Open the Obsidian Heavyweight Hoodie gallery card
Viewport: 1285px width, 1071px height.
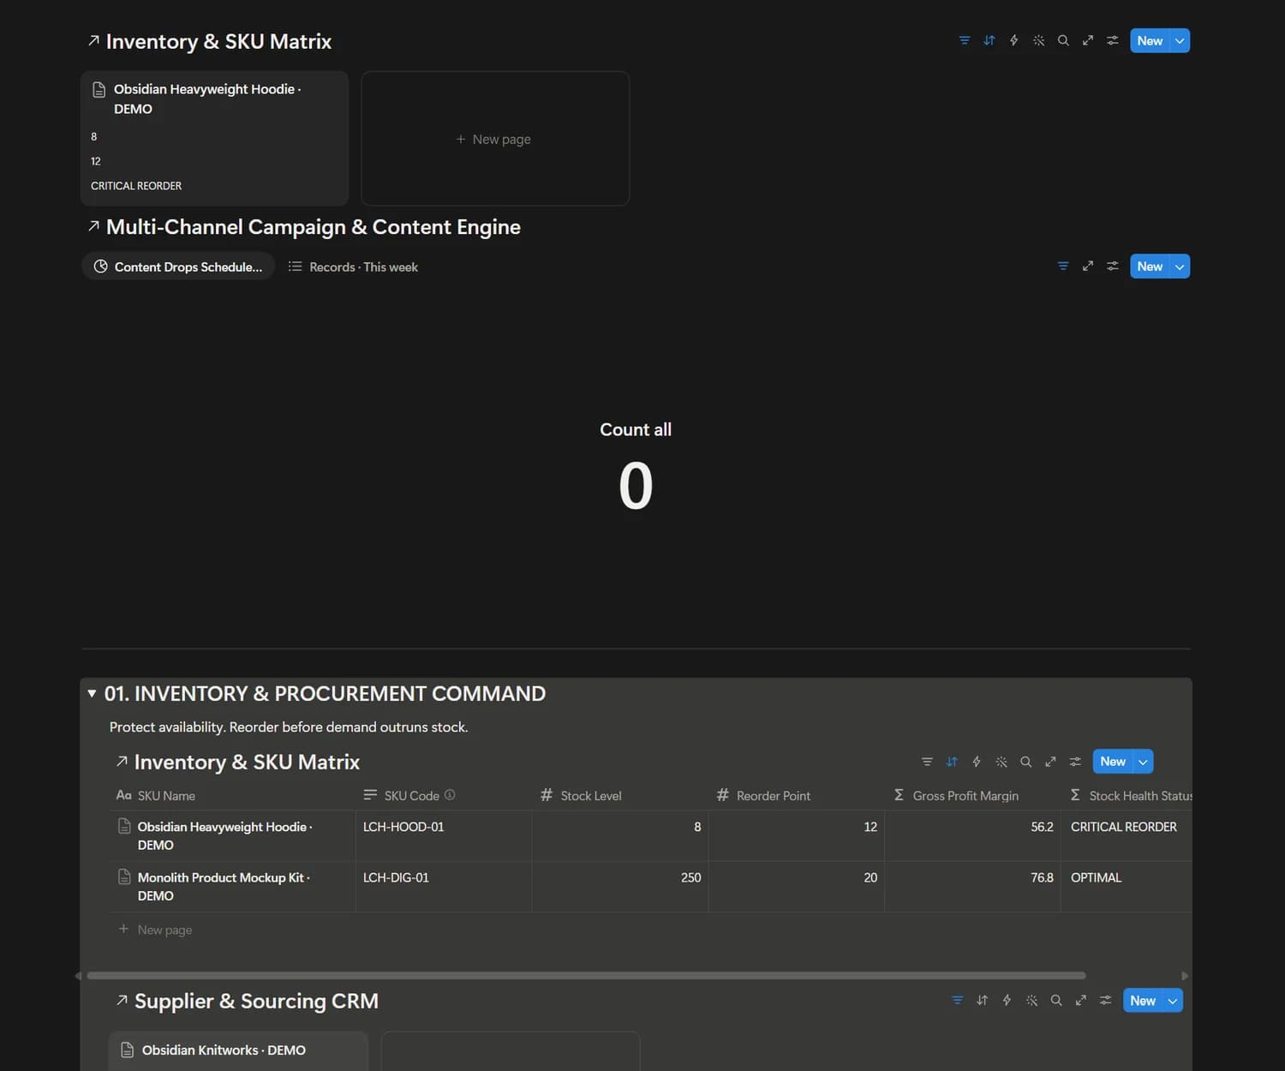click(x=214, y=138)
